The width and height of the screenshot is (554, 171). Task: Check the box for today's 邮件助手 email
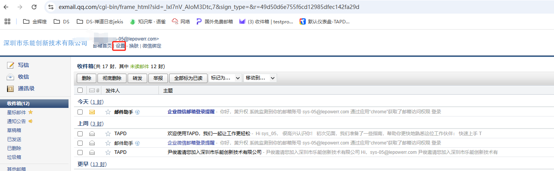(x=80, y=112)
